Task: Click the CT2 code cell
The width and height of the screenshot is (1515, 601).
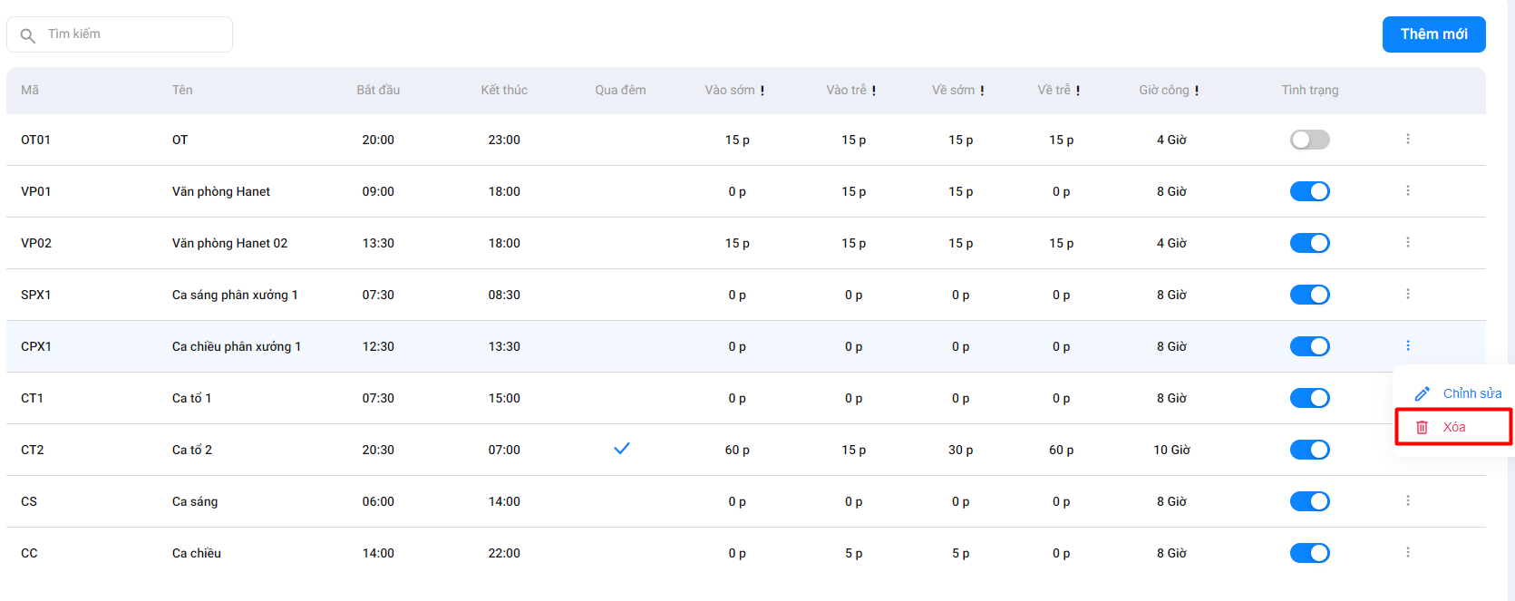Action: [x=33, y=450]
